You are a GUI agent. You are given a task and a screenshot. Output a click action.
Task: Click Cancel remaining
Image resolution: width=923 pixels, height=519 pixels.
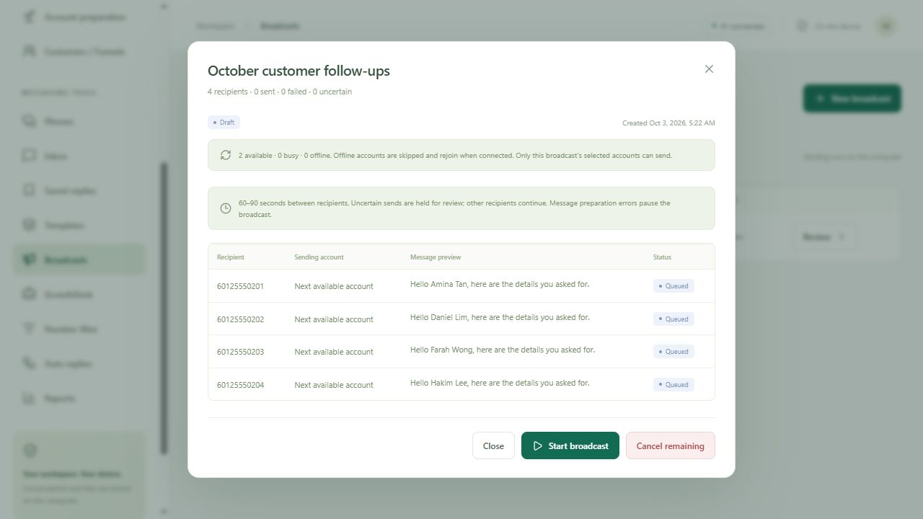(x=671, y=445)
